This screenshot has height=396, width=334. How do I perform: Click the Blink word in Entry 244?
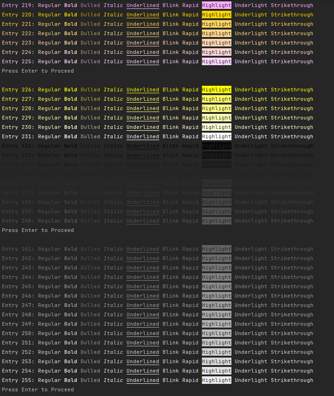171,277
